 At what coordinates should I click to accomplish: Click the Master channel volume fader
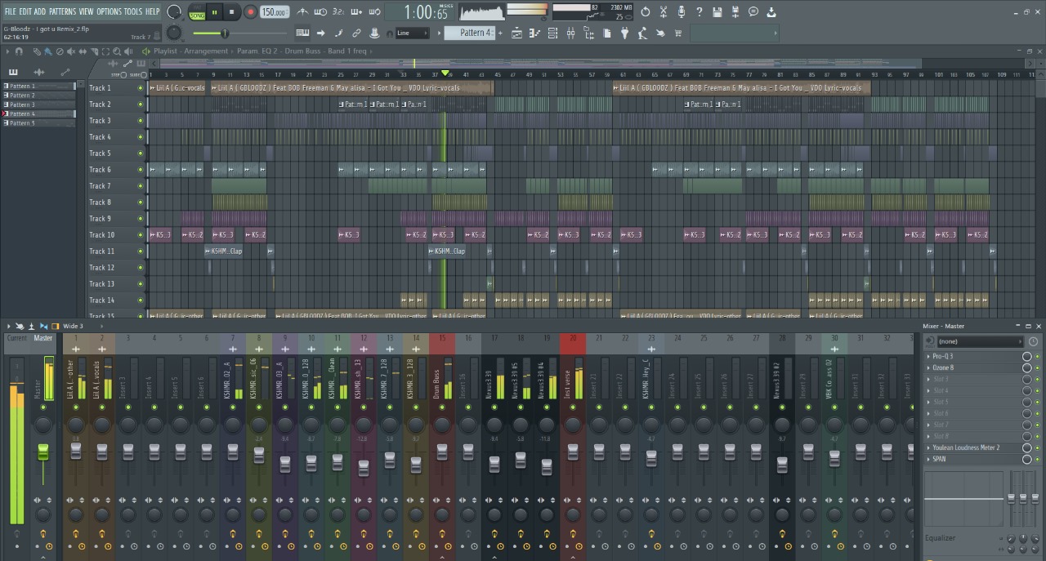[43, 452]
